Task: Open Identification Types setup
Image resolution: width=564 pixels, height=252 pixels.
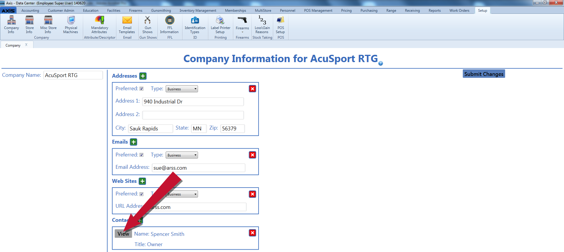Action: [x=195, y=25]
